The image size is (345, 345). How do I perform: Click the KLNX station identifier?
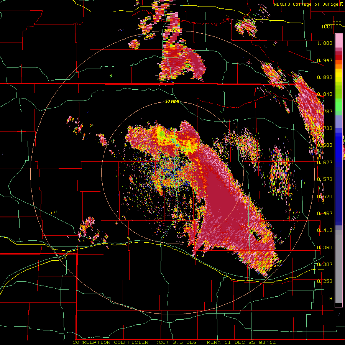[215, 342]
